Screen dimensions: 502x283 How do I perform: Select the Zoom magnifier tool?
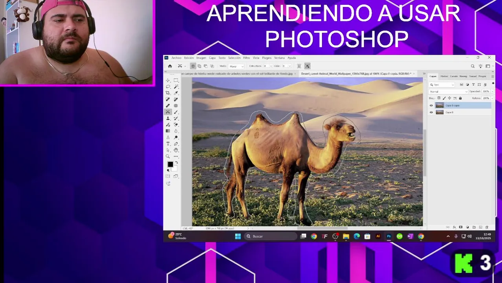point(168,156)
